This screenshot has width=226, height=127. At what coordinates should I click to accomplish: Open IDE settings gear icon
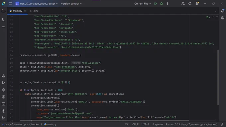click(197, 4)
